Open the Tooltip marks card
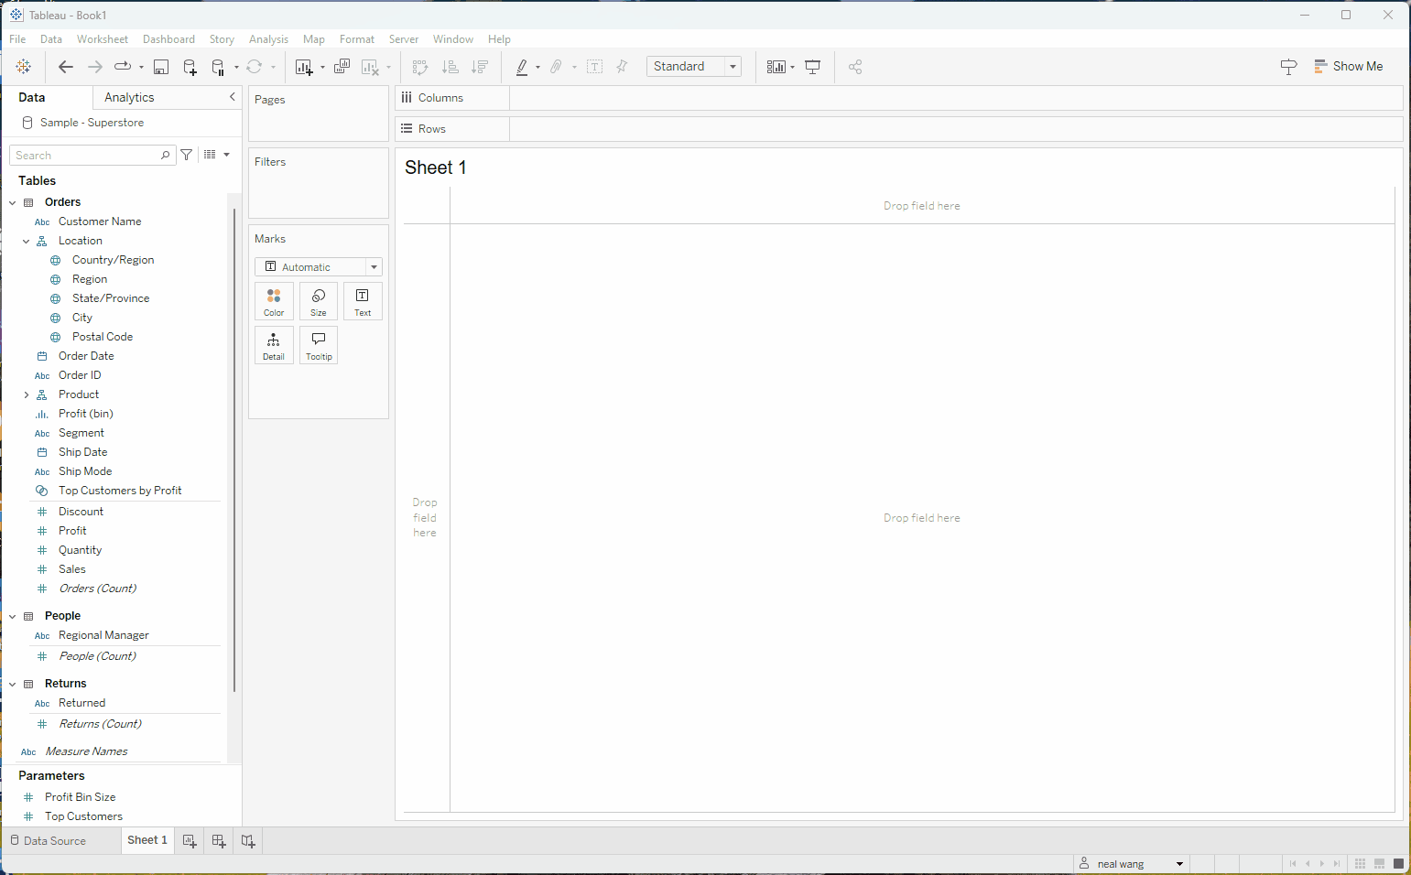The height and width of the screenshot is (875, 1411). click(319, 345)
